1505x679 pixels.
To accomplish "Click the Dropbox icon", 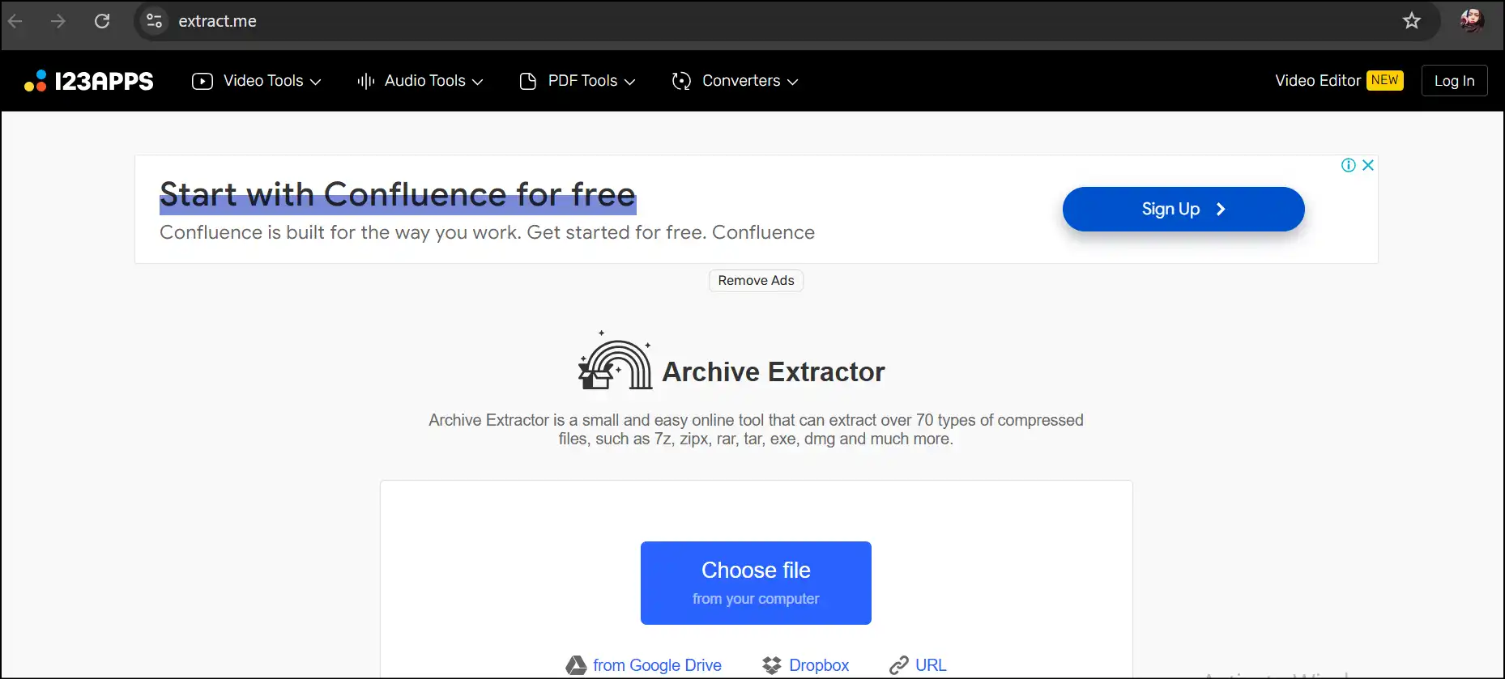I will coord(772,665).
